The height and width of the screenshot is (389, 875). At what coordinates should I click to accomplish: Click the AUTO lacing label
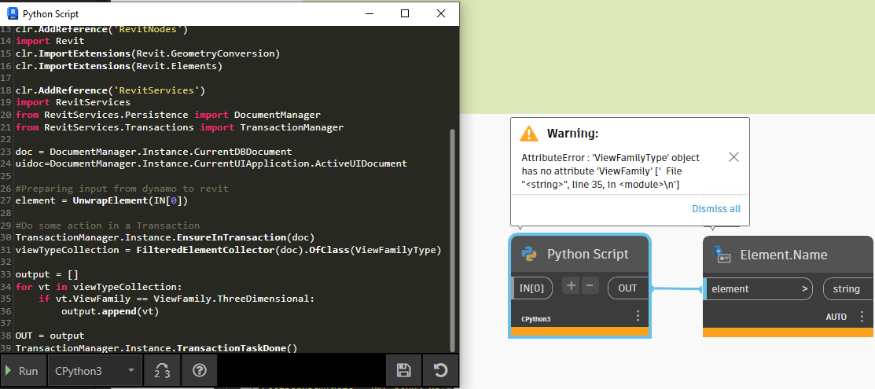[x=836, y=317]
